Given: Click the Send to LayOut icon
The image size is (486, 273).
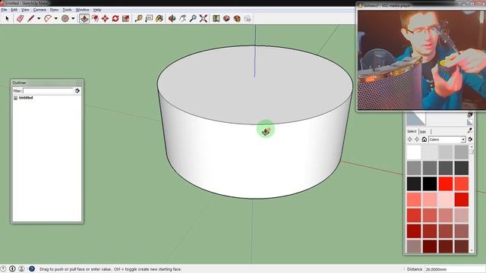Looking at the screenshot, I should point(248,18).
